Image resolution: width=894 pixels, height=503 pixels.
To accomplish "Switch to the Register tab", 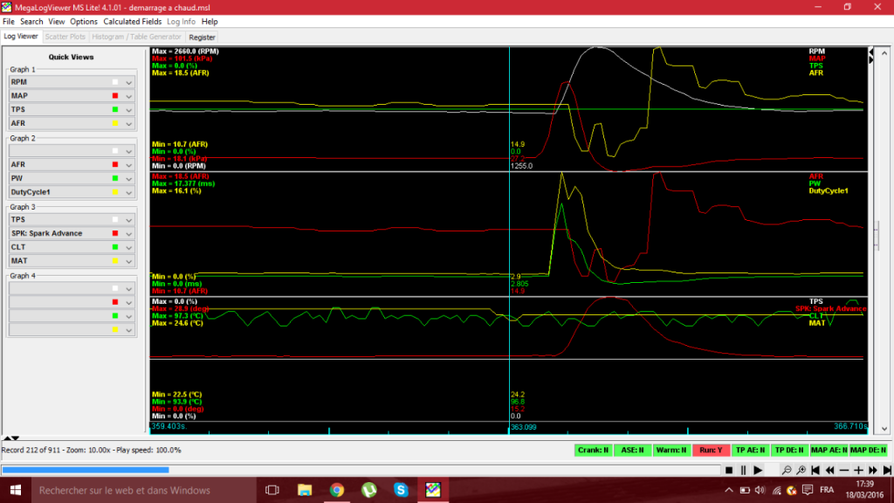I will (x=202, y=37).
